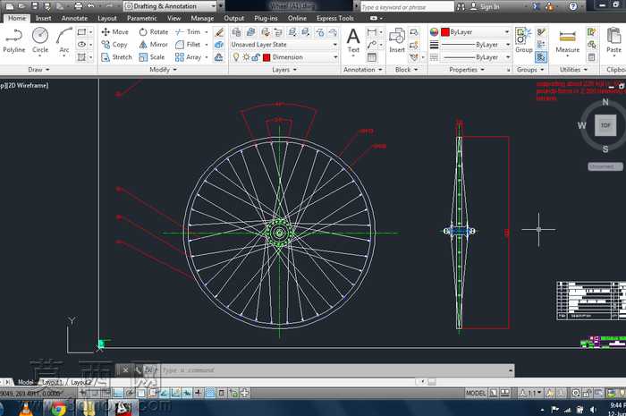
Task: Select the Circle draw tool
Action: (x=40, y=40)
